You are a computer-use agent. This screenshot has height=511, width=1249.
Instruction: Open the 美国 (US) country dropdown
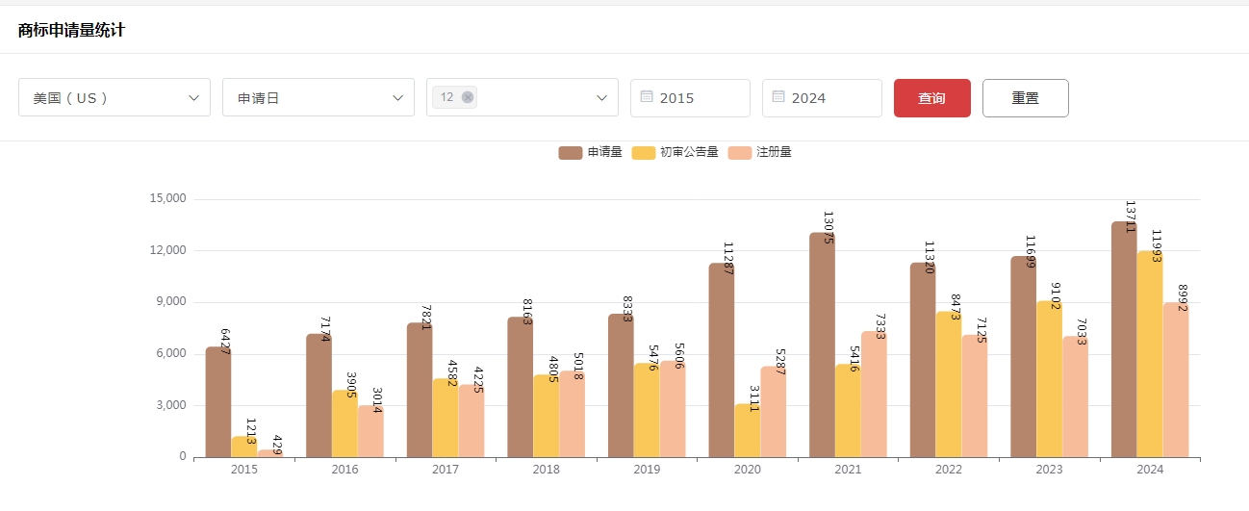(115, 97)
